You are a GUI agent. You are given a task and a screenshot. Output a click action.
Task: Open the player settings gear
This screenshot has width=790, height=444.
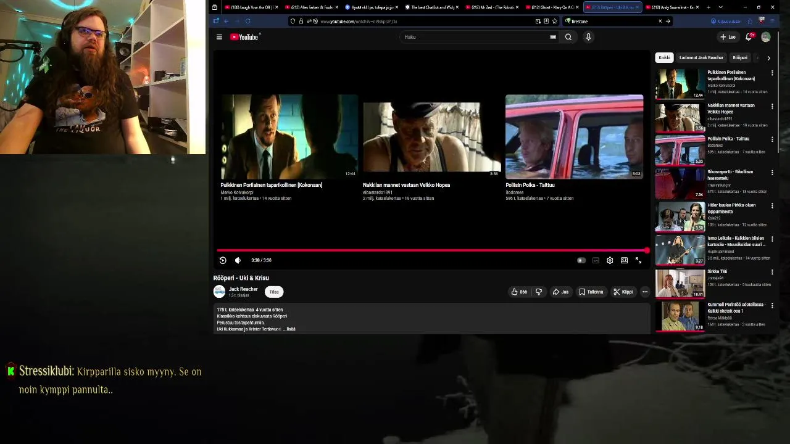(610, 260)
